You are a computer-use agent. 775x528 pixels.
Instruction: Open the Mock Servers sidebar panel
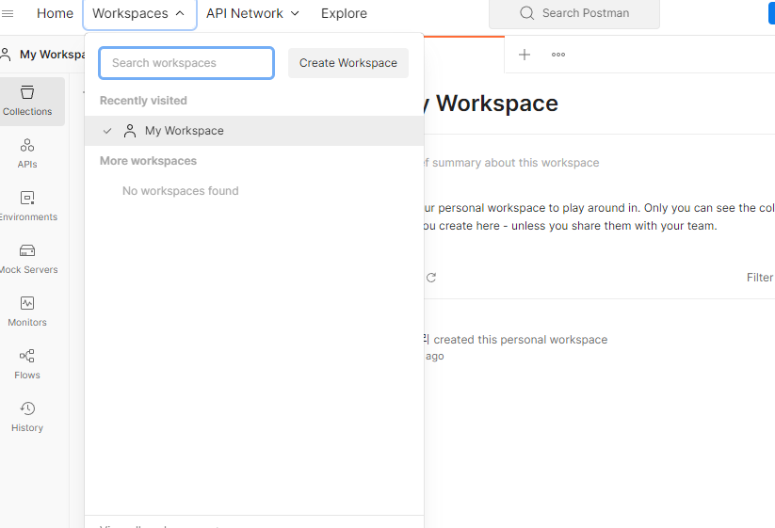pos(28,260)
